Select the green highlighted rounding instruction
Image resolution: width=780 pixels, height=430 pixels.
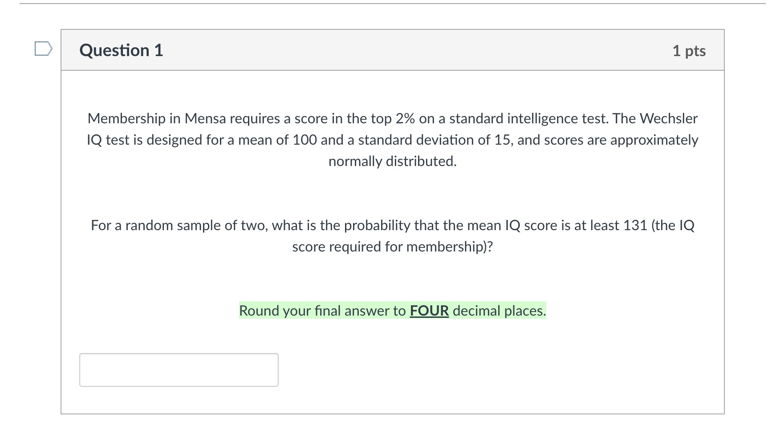coord(393,311)
